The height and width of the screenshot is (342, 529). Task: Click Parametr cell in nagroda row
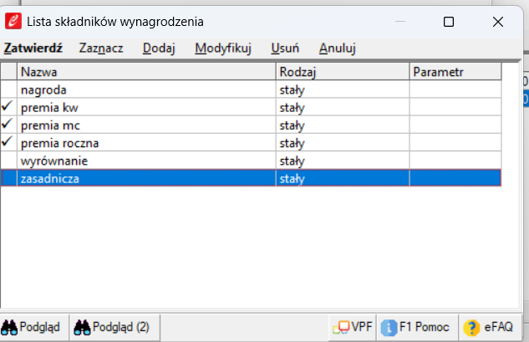tap(455, 89)
